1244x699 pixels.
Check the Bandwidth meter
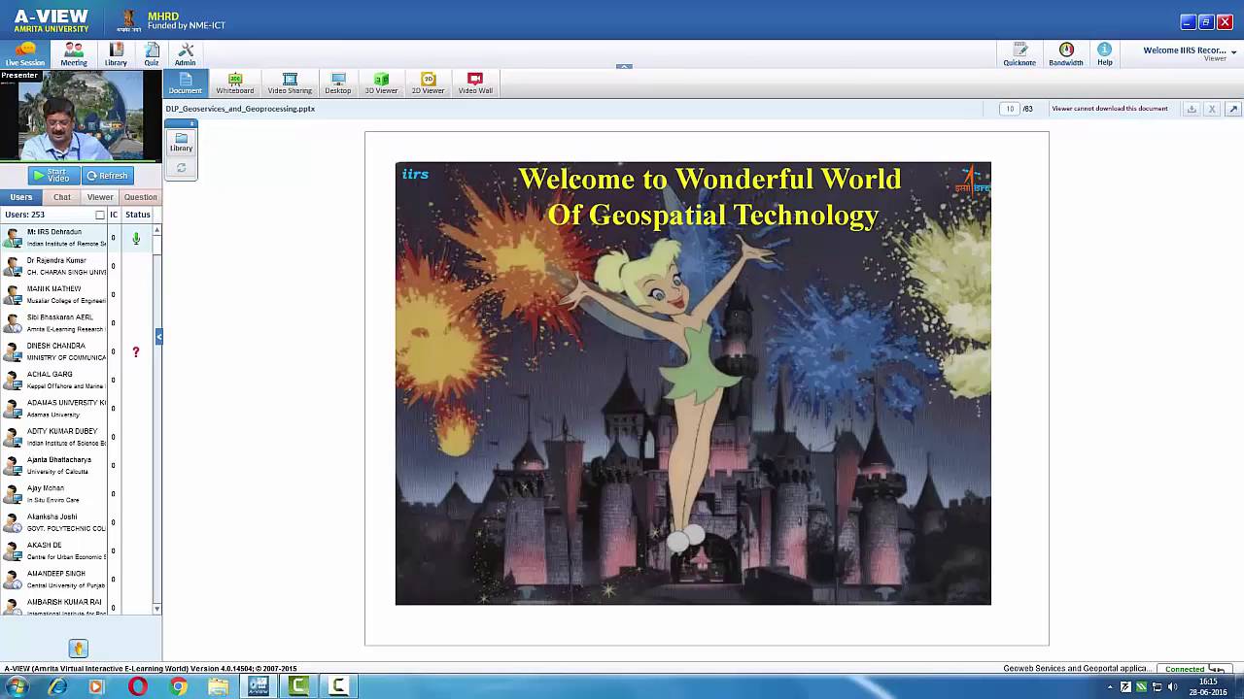point(1066,54)
